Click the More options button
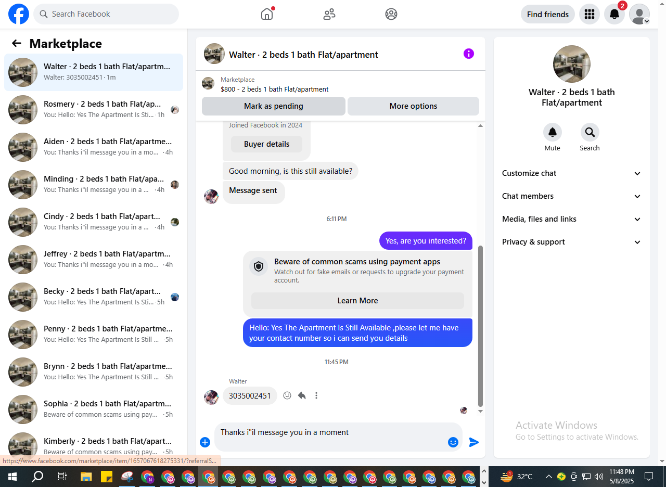The image size is (666, 487). (413, 106)
